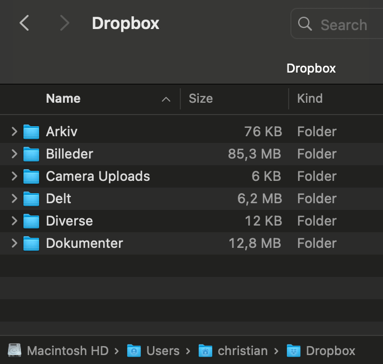This screenshot has width=383, height=364.
Task: Sort by the Kind column header
Action: point(310,99)
